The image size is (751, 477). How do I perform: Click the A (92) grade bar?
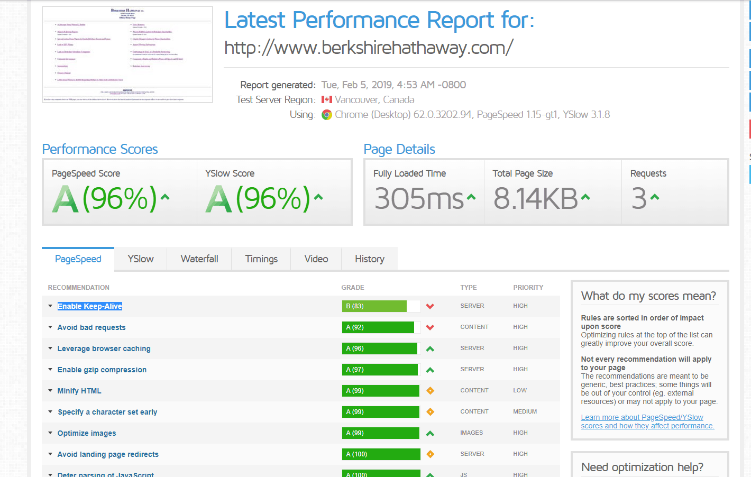(381, 327)
